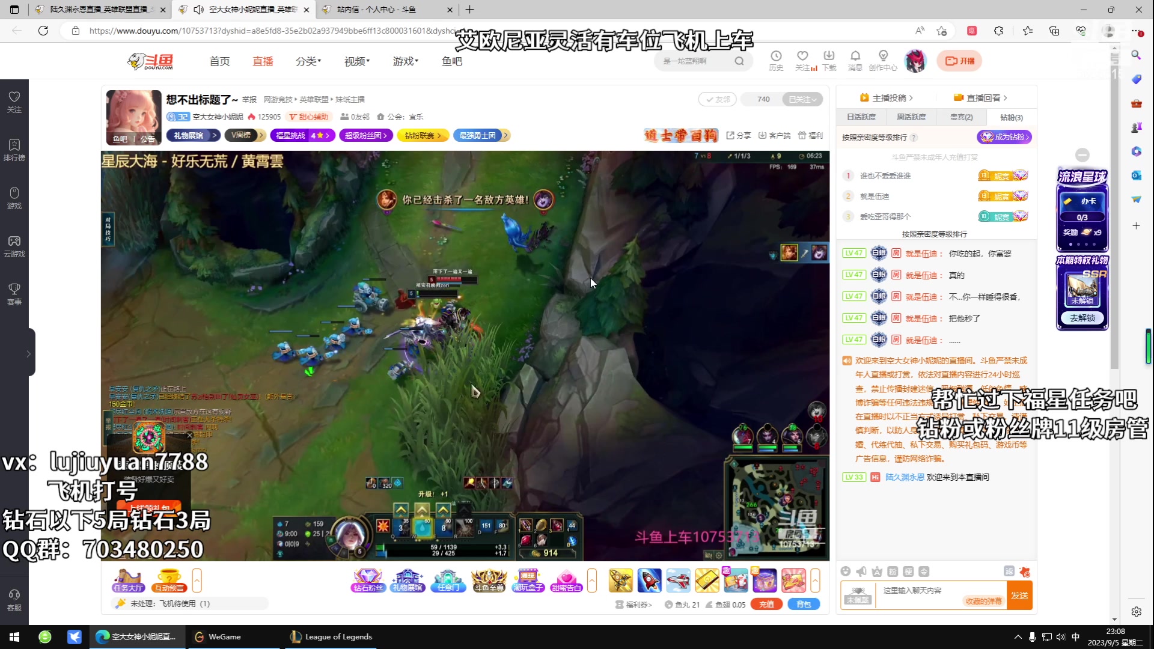Viewport: 1154px width, 649px height.
Task: Expand the 视频 navigation dropdown
Action: point(357,61)
